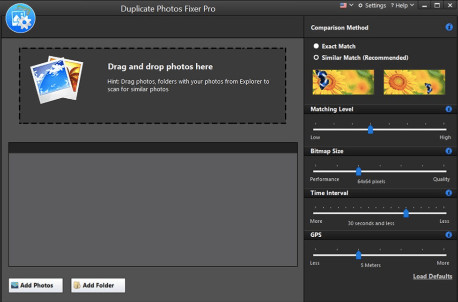Show Matching Level info tooltip icon
The width and height of the screenshot is (458, 302).
click(x=449, y=109)
